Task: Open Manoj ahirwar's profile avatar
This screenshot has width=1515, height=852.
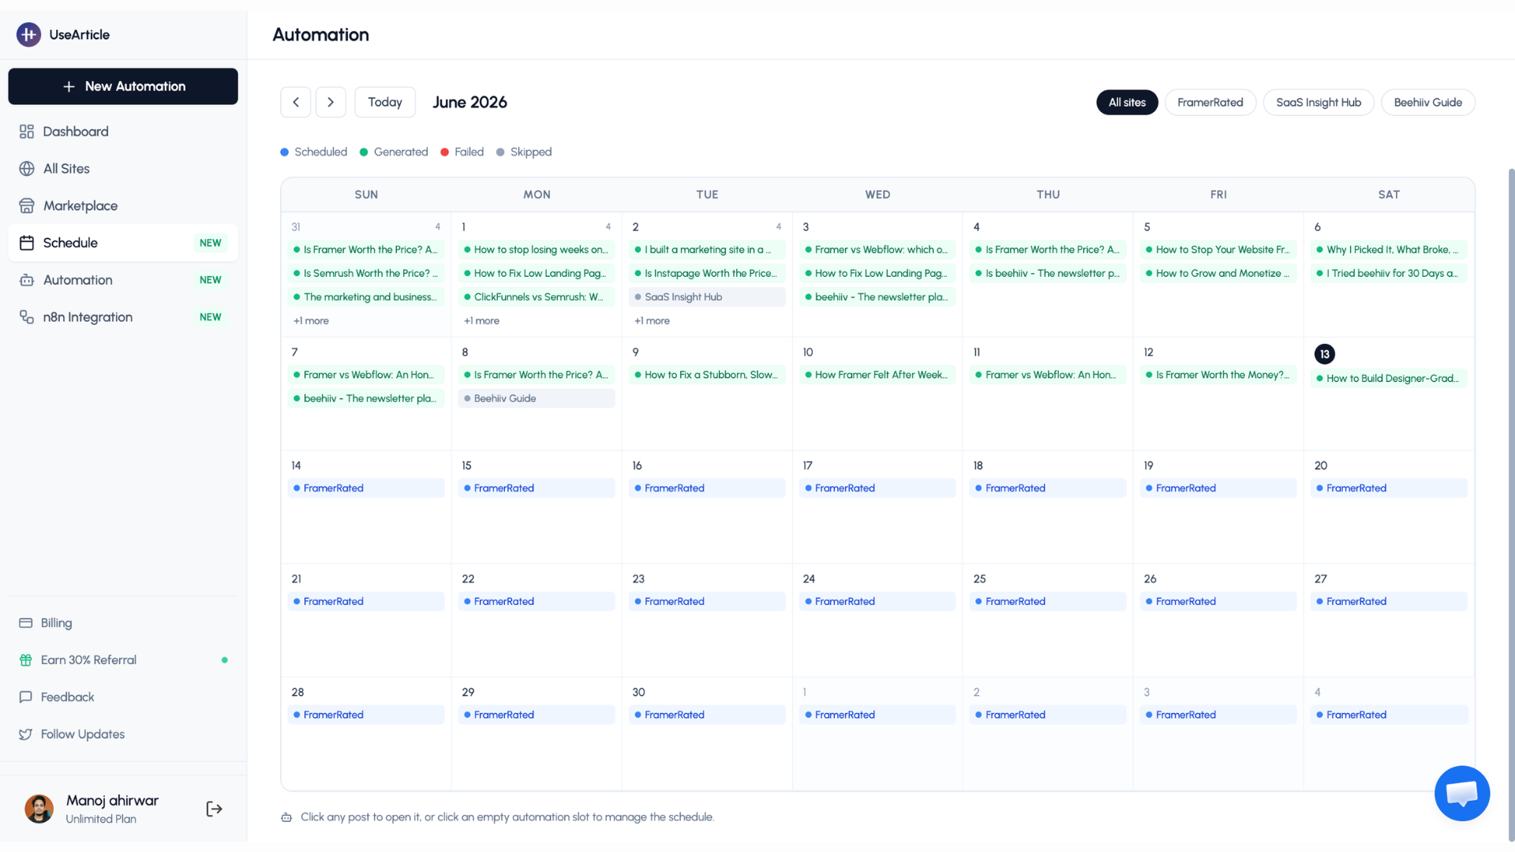Action: coord(39,809)
